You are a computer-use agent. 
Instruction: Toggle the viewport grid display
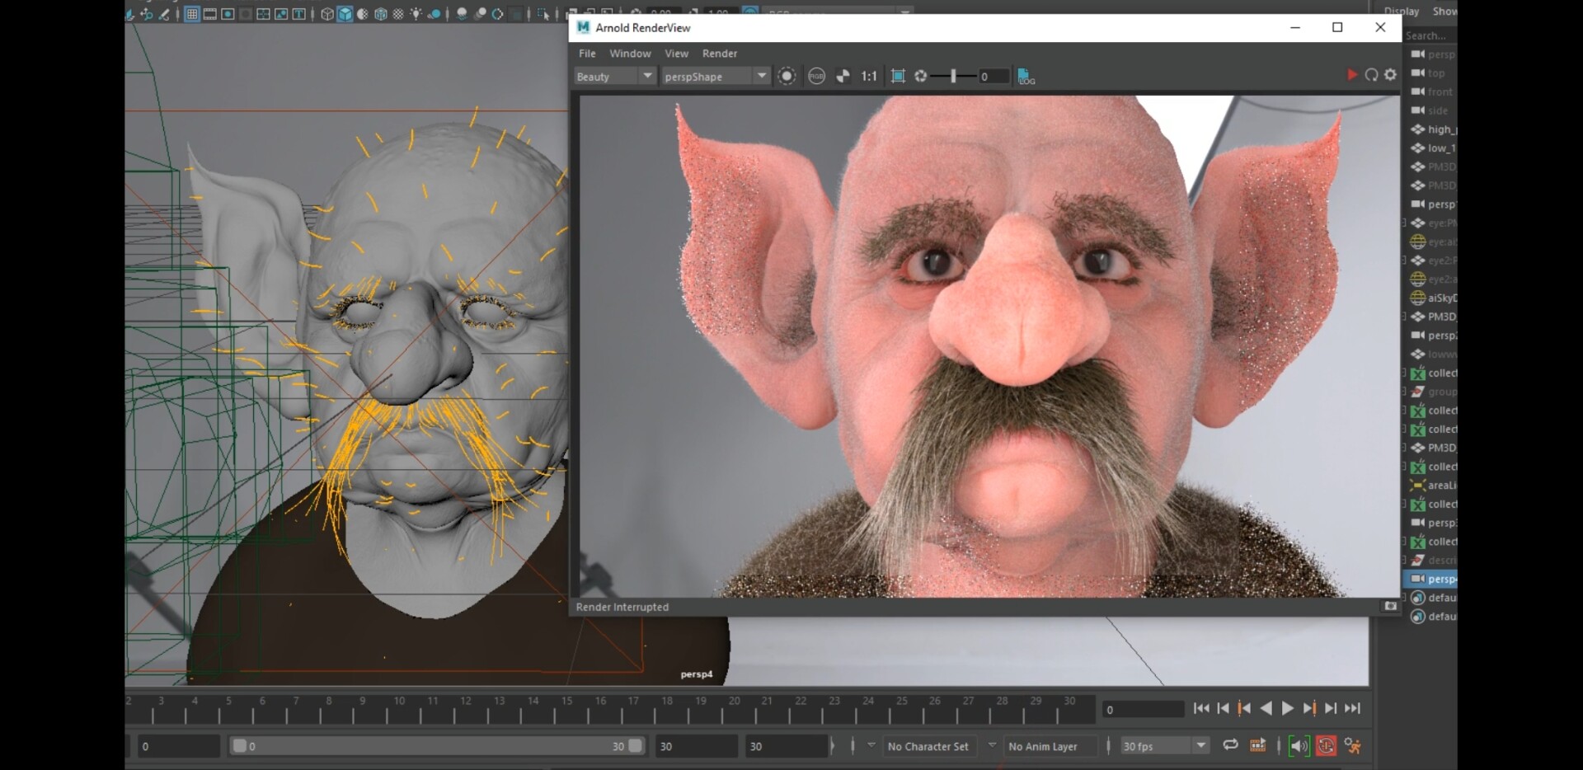[191, 14]
